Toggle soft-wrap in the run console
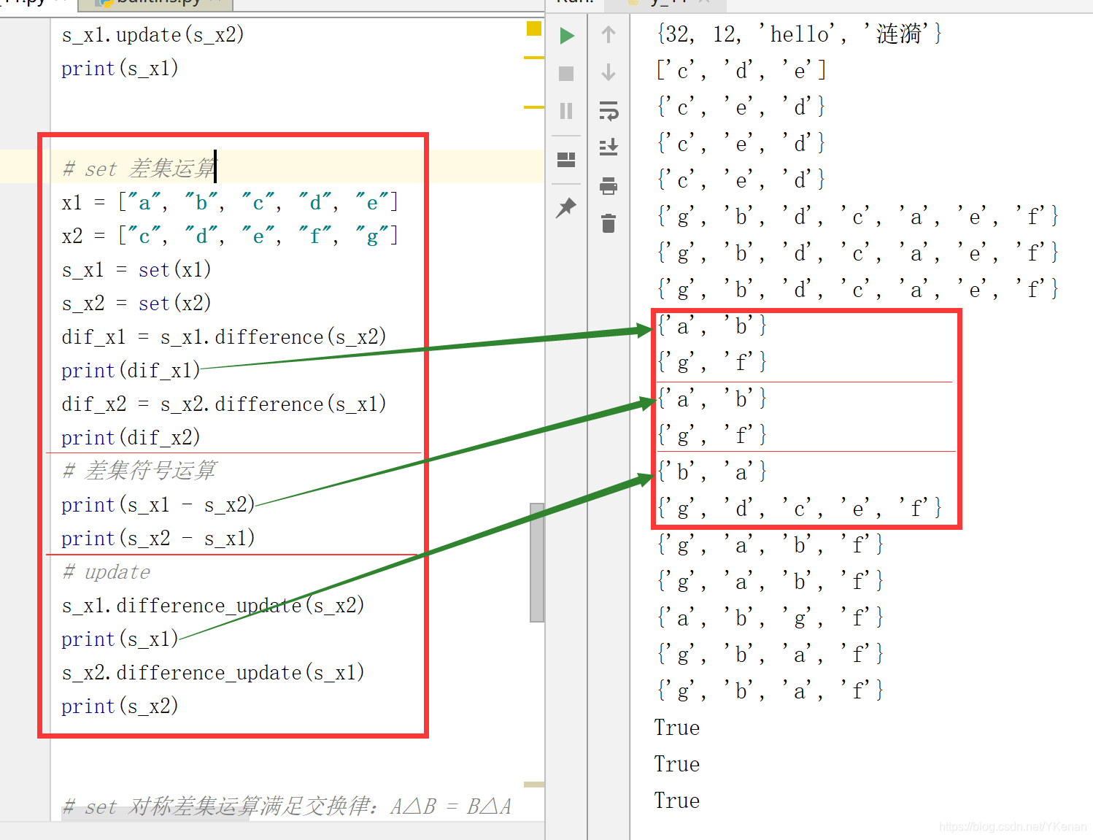This screenshot has height=840, width=1093. click(609, 111)
